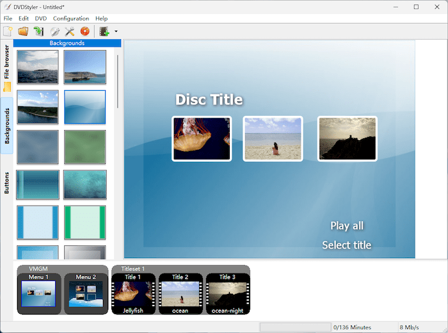Open the File menu

[x=8, y=19]
